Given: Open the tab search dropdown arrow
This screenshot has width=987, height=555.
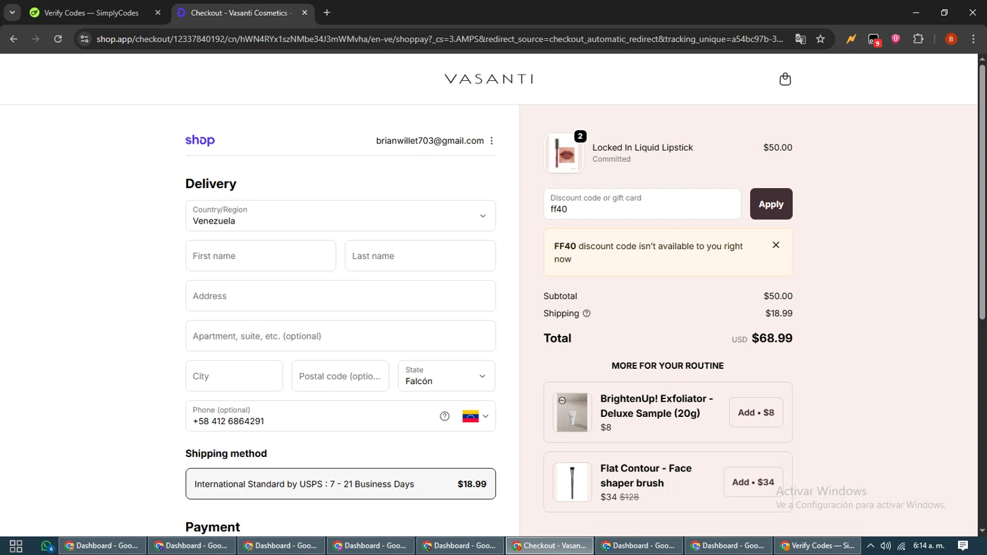Looking at the screenshot, I should (12, 12).
